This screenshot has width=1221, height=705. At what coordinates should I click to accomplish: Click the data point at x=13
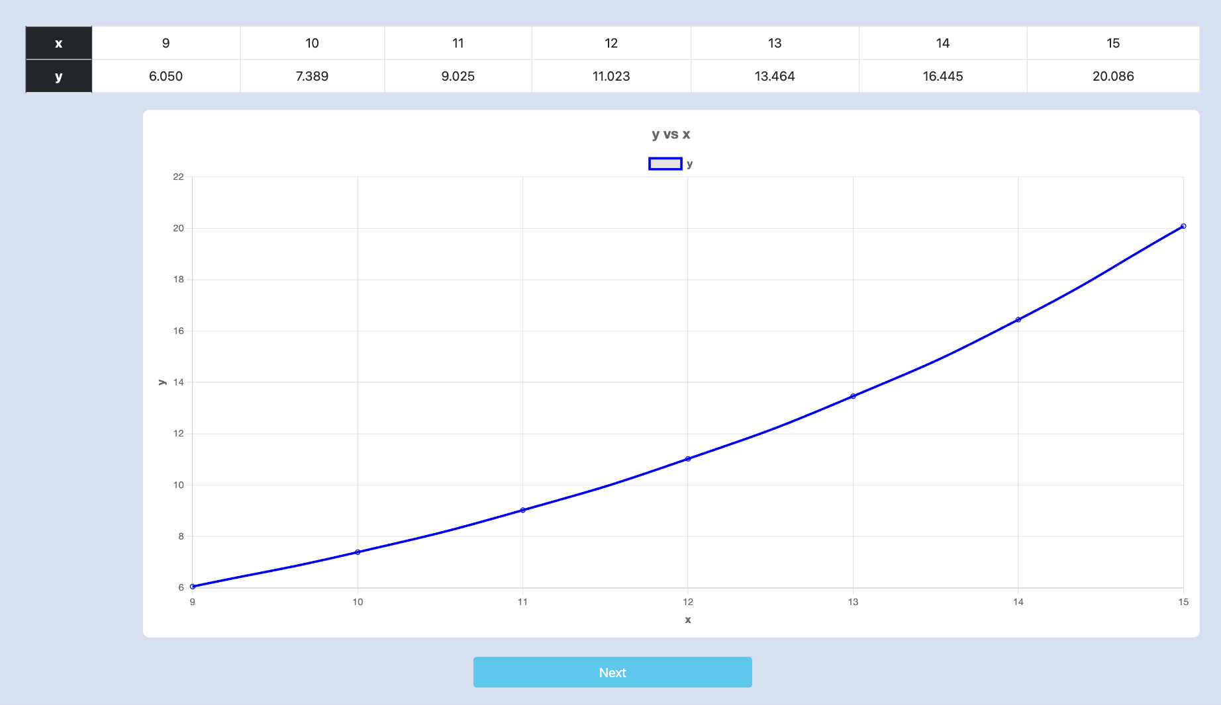[853, 396]
